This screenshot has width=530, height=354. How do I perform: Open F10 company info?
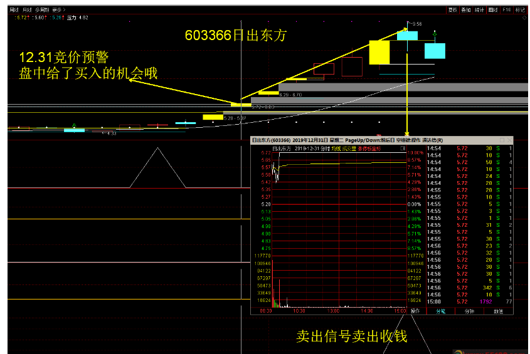[507, 10]
